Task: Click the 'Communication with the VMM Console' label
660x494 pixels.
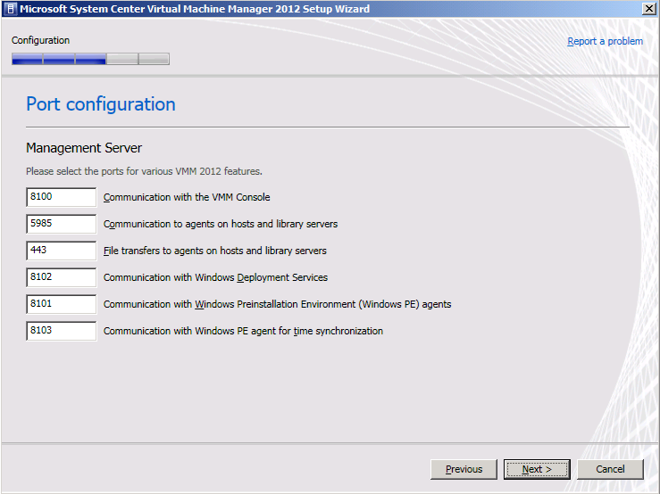Action: [187, 197]
